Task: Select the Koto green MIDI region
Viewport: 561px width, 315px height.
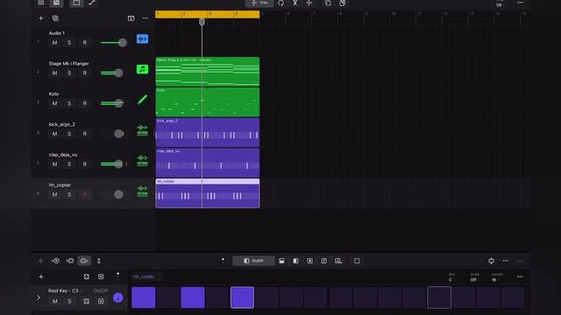Action: pyautogui.click(x=208, y=102)
